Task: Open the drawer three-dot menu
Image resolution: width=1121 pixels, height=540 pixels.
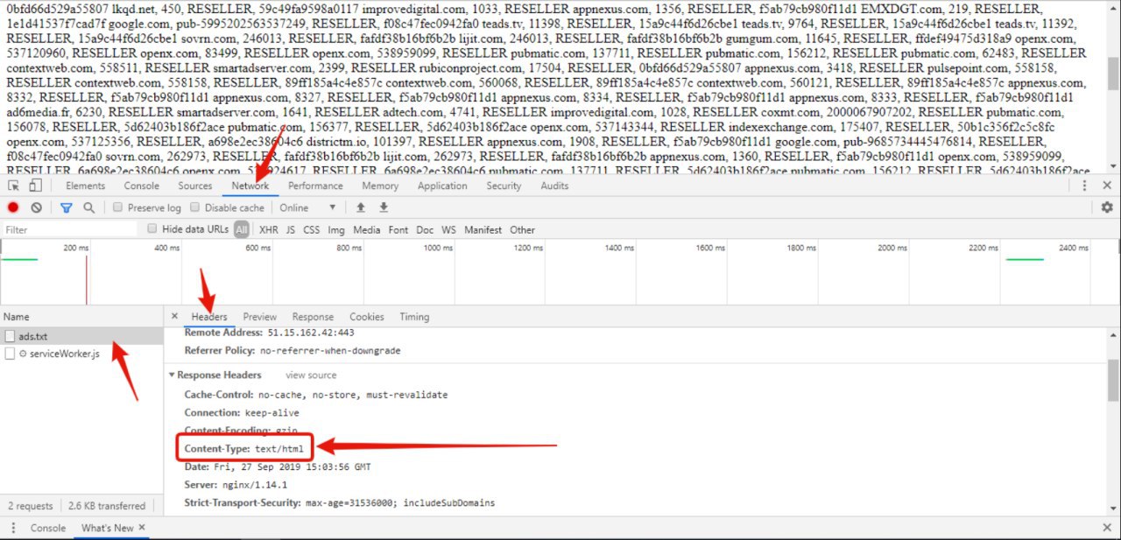Action: tap(13, 528)
